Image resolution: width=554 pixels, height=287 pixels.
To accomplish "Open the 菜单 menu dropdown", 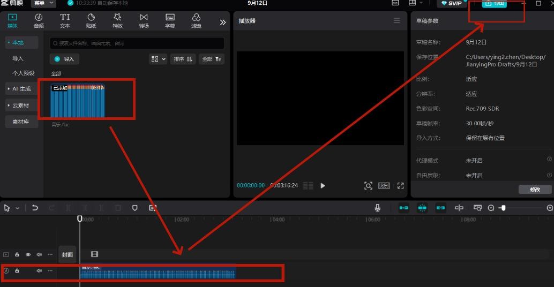I will pos(44,3).
